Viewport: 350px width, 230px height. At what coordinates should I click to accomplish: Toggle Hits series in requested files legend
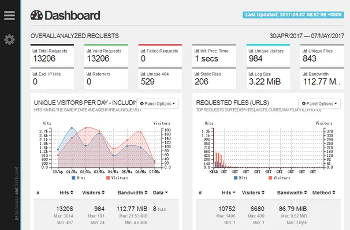(241, 178)
